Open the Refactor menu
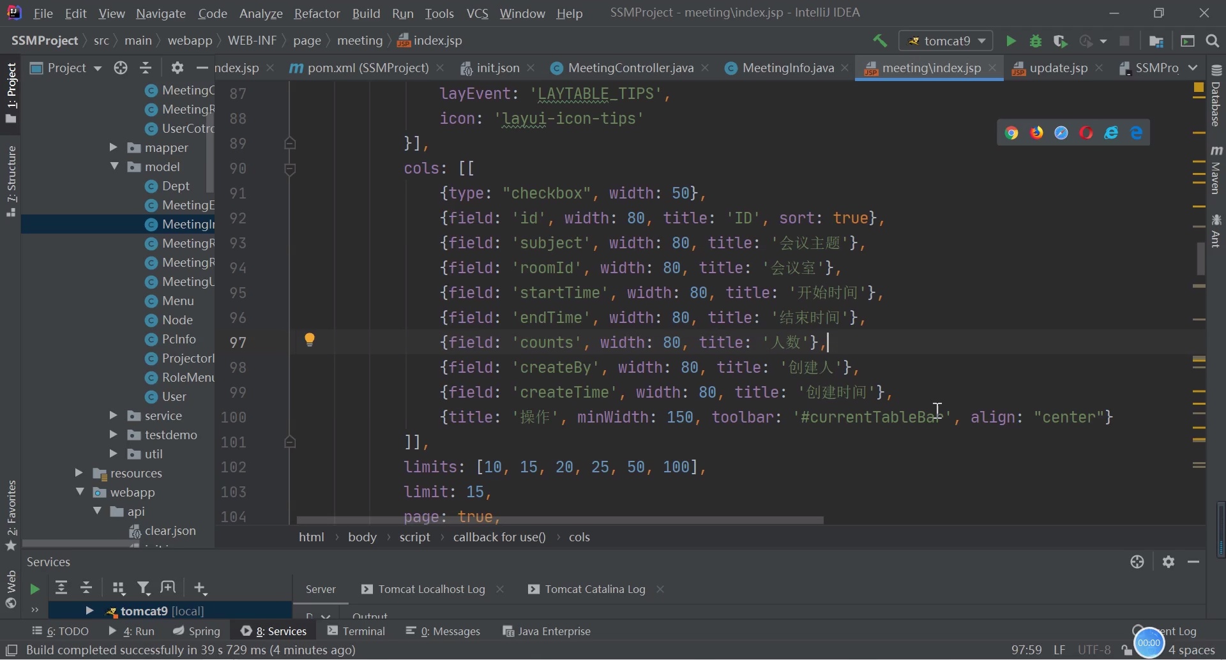This screenshot has height=660, width=1226. click(x=317, y=13)
